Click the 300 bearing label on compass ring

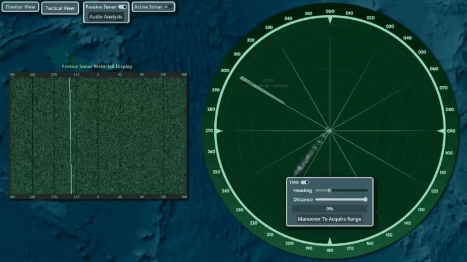pos(225,70)
